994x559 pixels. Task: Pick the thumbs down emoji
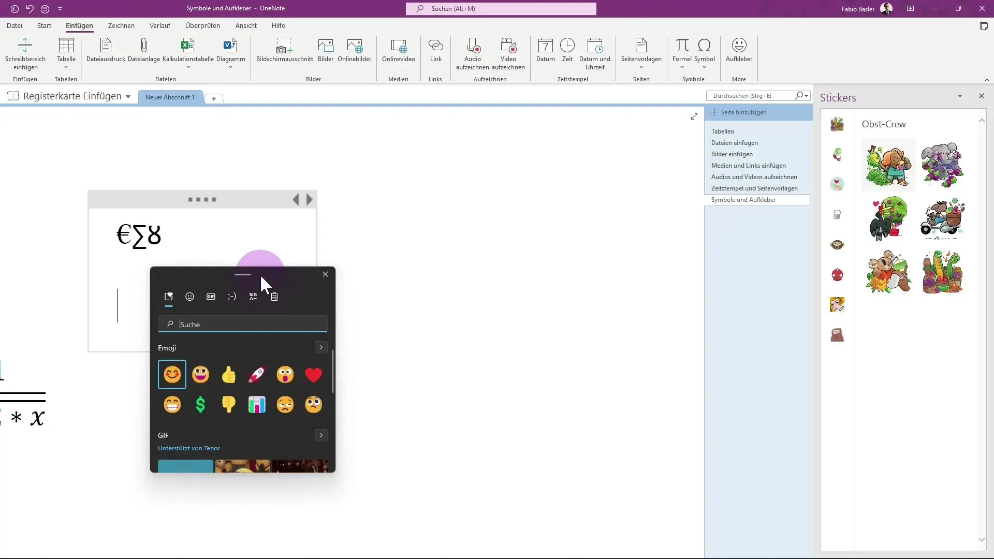point(229,404)
